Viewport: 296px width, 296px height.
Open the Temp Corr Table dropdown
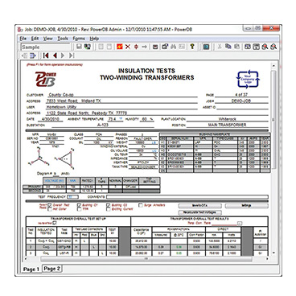pos(240,223)
